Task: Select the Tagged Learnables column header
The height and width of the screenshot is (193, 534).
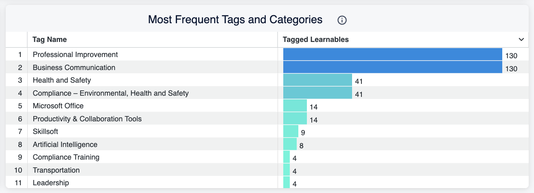Action: (315, 39)
